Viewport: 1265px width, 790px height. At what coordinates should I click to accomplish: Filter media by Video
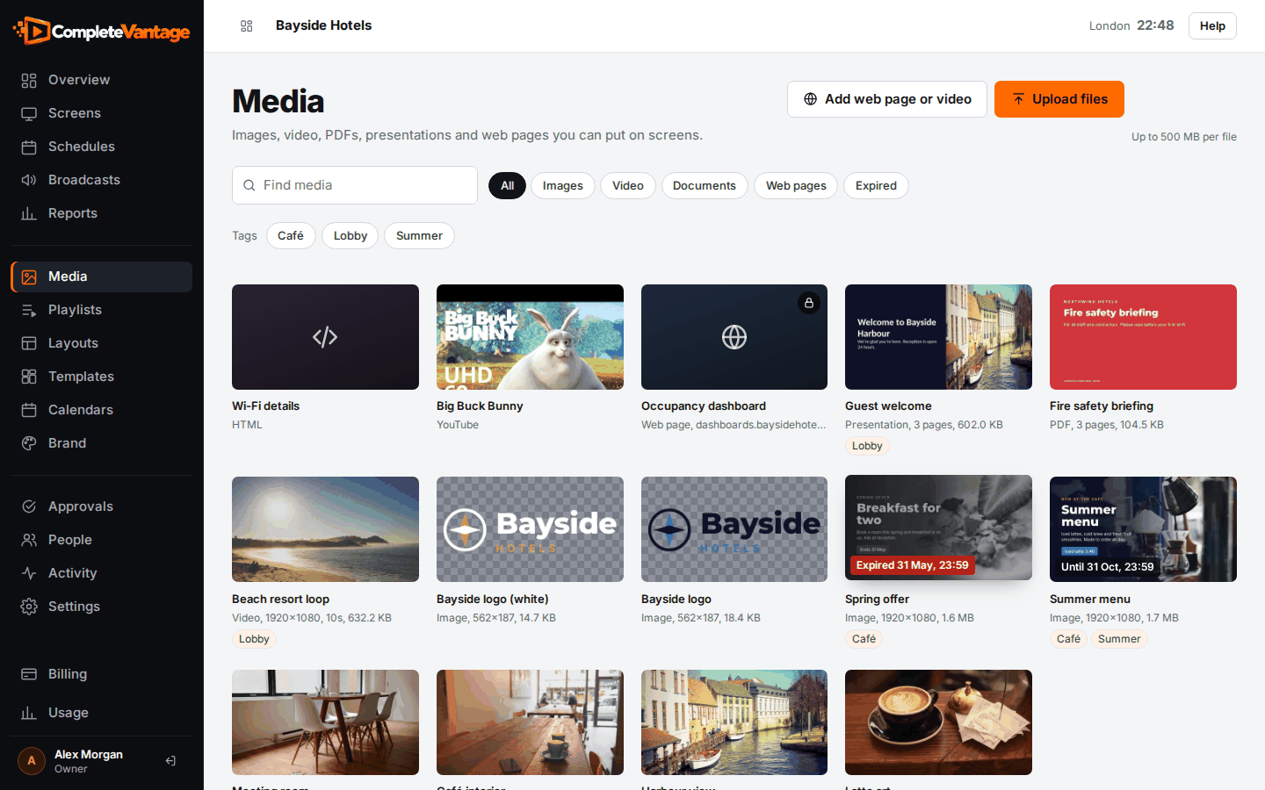(x=628, y=185)
